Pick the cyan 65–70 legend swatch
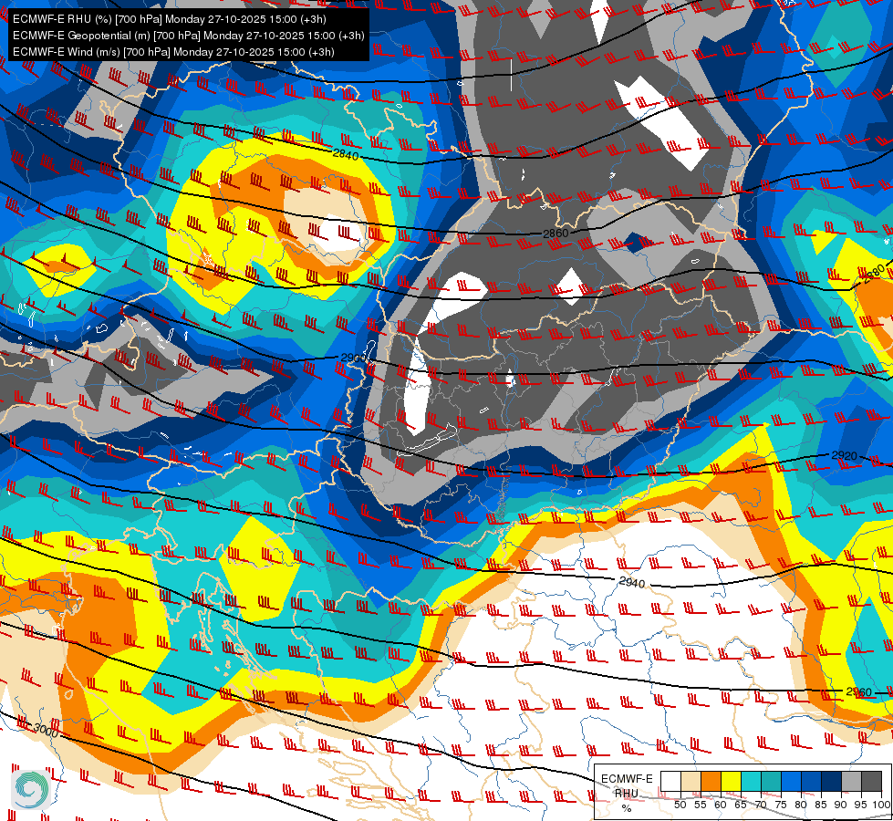The width and height of the screenshot is (893, 821). click(x=751, y=781)
